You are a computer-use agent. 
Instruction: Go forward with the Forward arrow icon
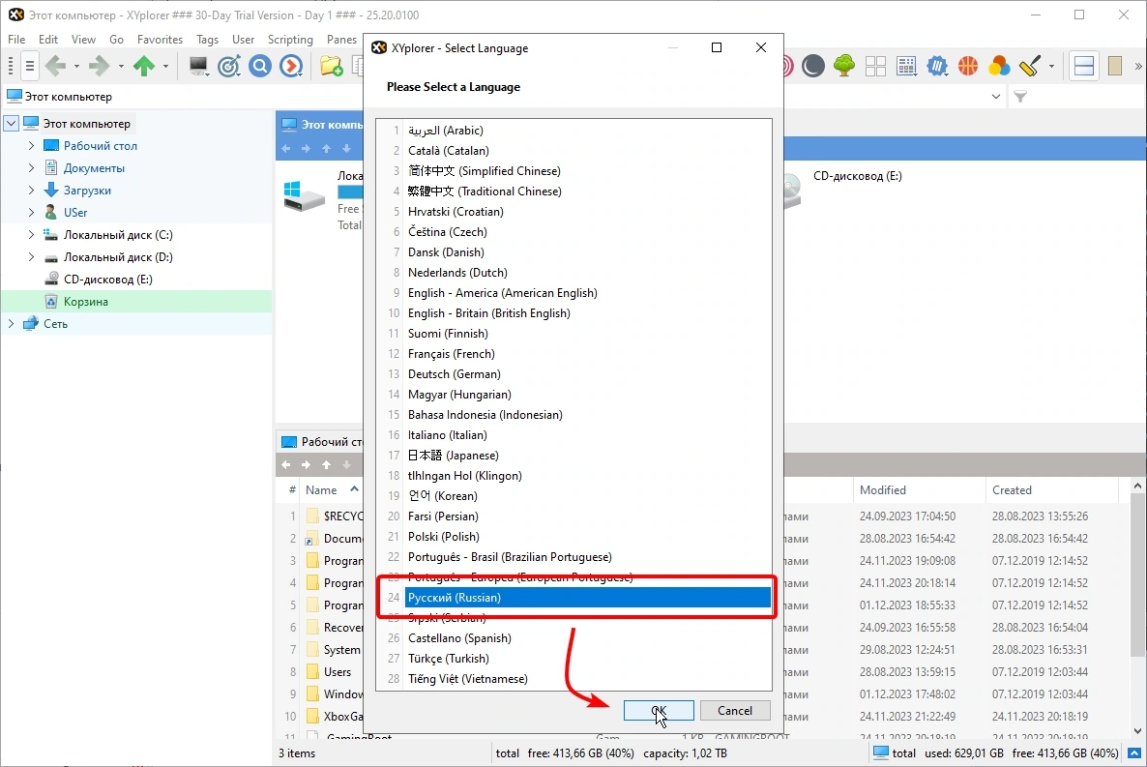tap(99, 66)
